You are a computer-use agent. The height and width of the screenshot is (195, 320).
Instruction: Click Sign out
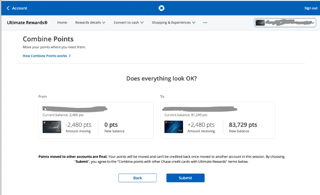[x=311, y=8]
